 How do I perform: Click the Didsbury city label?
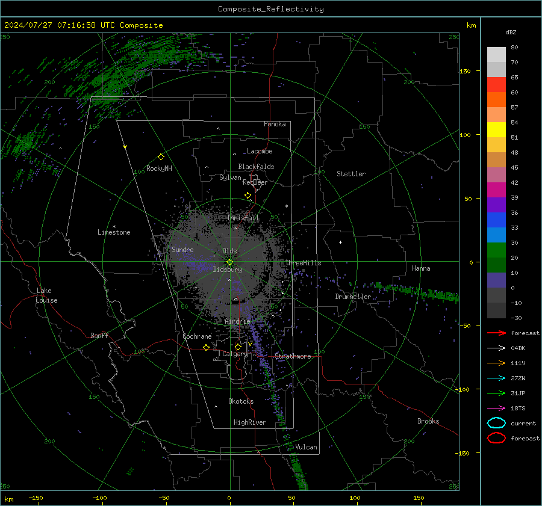pyautogui.click(x=228, y=270)
